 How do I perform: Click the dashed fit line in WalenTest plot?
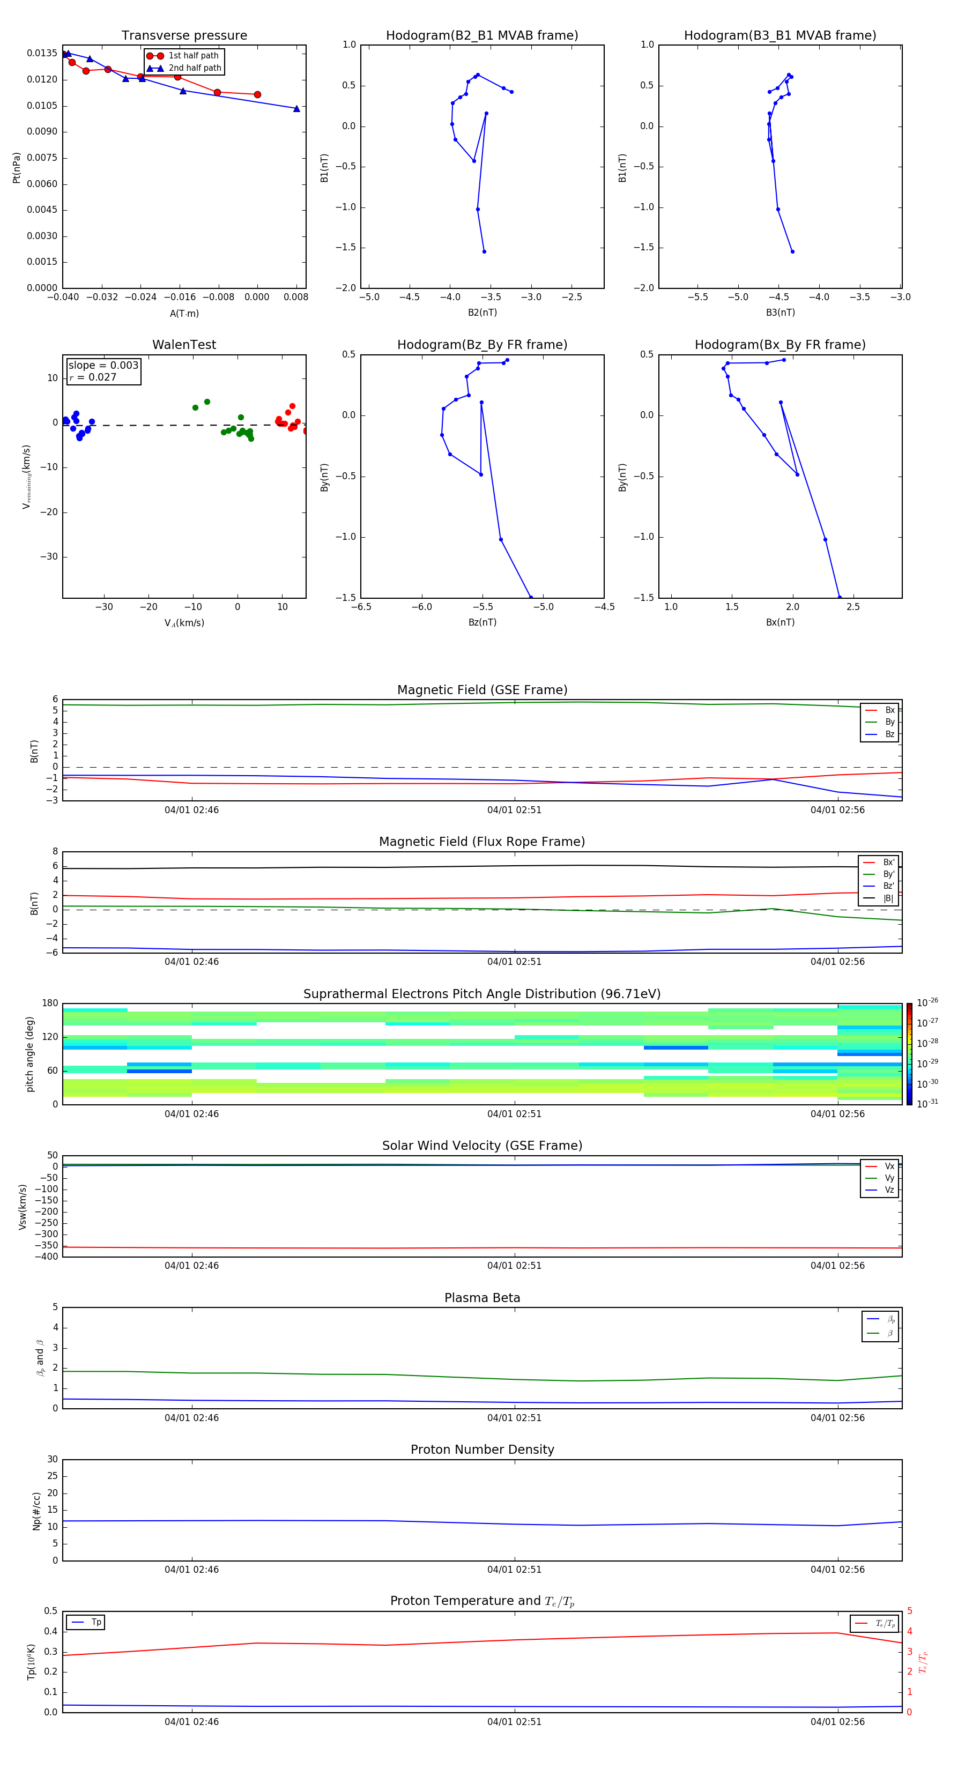click(x=184, y=425)
